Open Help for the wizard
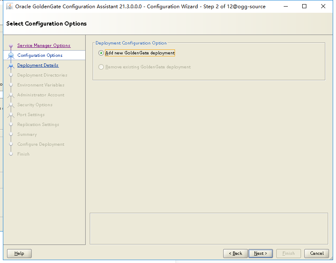Screen dimensions: 336x263 19,254
